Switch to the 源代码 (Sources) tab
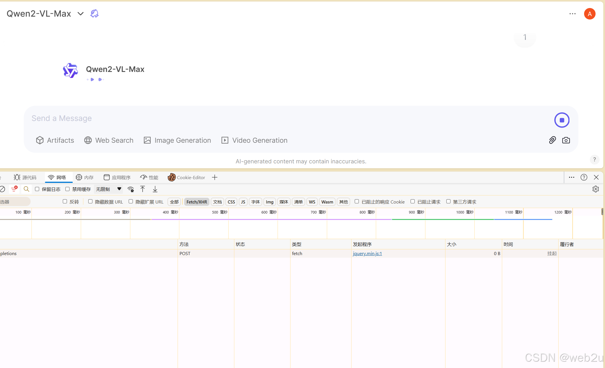Viewport: 605px width, 368px height. pyautogui.click(x=25, y=177)
